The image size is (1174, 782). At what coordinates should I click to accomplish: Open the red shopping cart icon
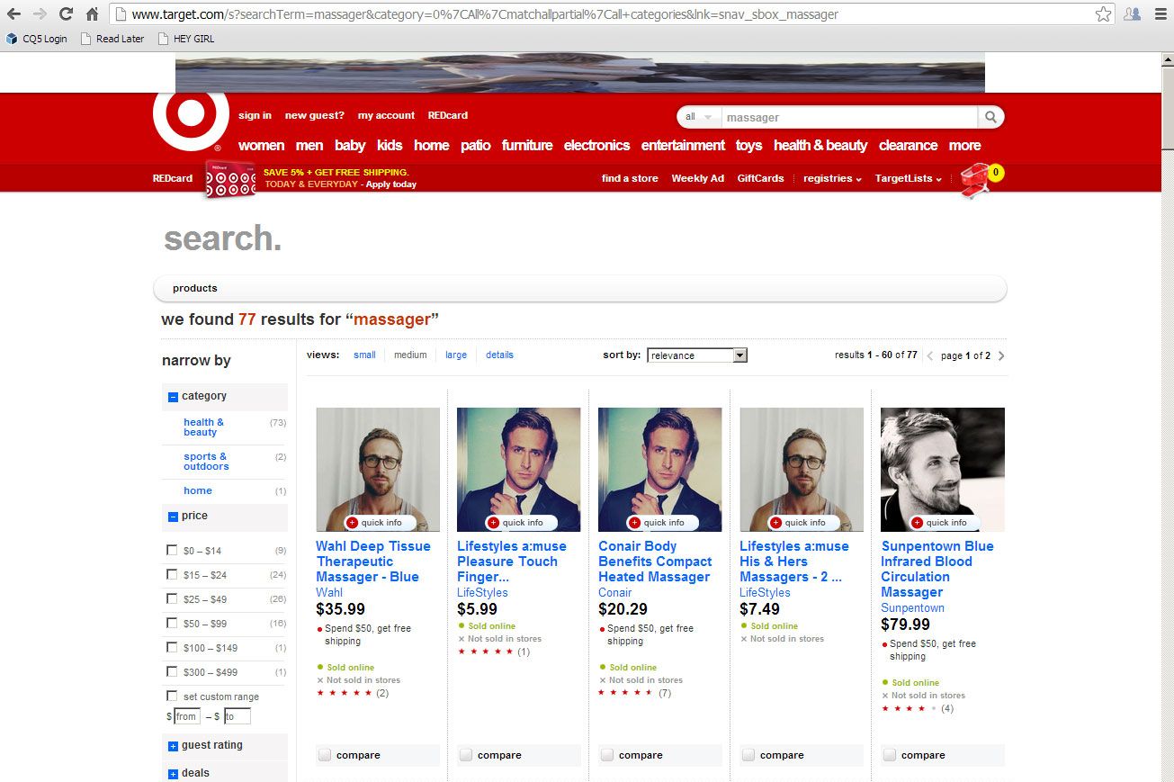tap(977, 179)
